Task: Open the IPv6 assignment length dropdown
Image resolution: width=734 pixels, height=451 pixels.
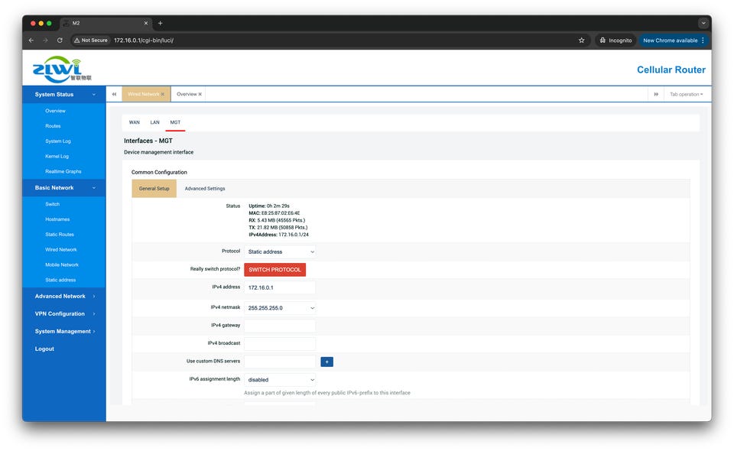Action: [280, 379]
